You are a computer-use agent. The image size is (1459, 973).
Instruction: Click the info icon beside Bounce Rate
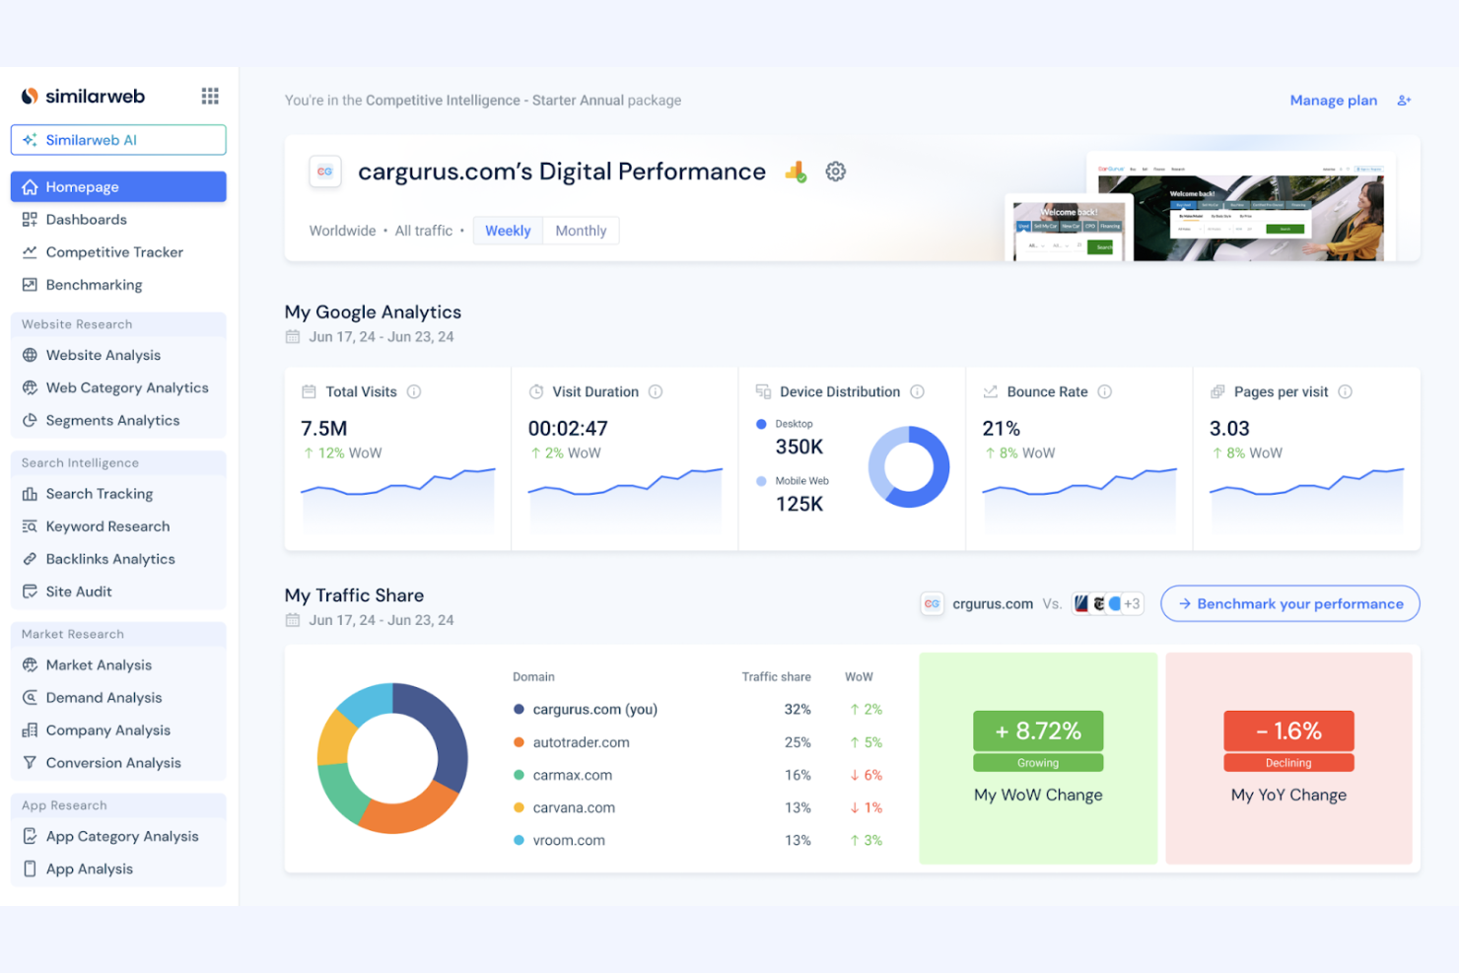(x=1105, y=391)
